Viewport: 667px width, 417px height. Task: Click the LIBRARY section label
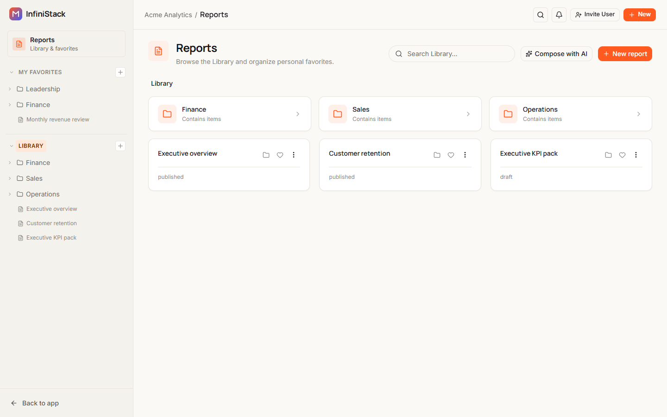coord(31,146)
